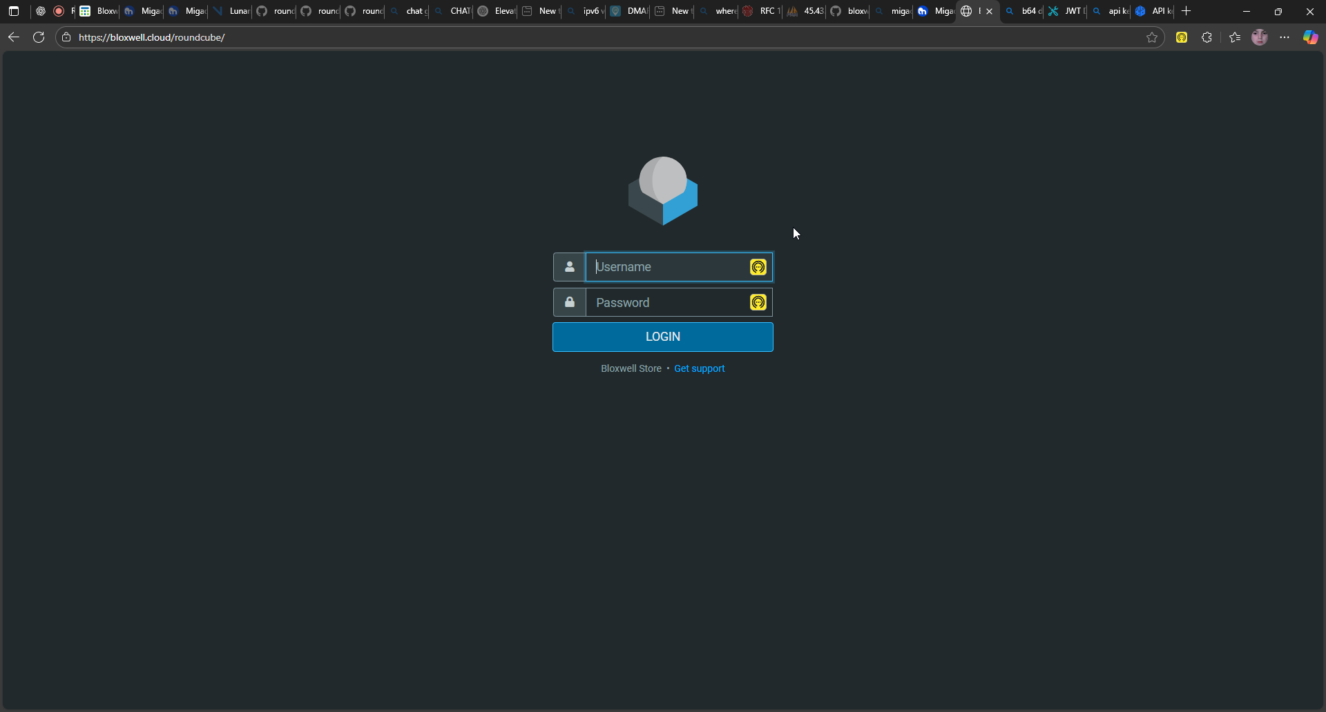Screen dimensions: 1326x712
Task: Click the Bloxwell Store text
Action: click(x=631, y=368)
